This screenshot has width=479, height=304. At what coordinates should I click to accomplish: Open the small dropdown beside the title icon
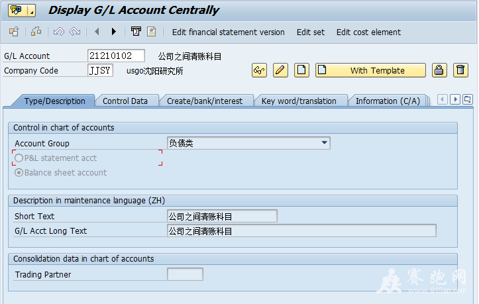point(31,11)
